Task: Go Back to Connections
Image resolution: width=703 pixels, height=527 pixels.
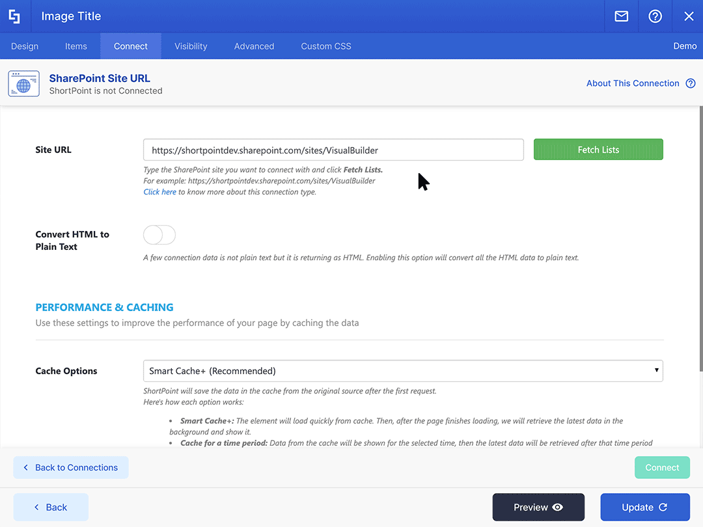Action: click(70, 467)
